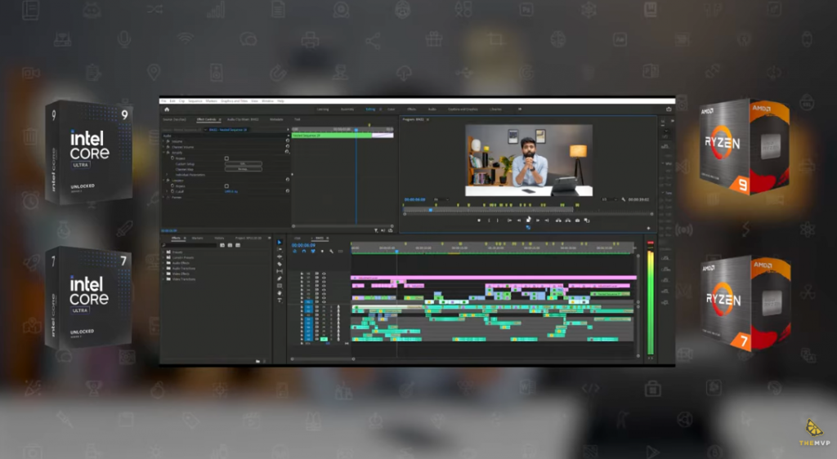Select the Razor tool
The height and width of the screenshot is (459, 837).
280,264
